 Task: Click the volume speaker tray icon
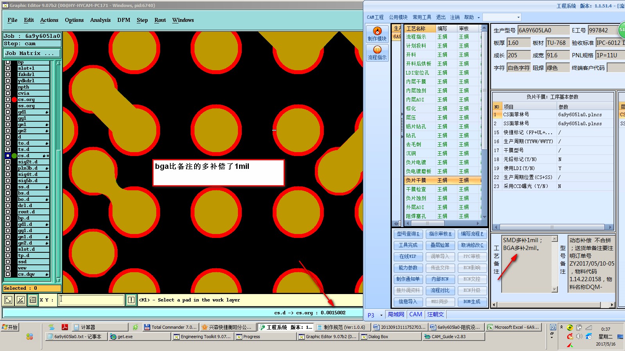click(579, 336)
